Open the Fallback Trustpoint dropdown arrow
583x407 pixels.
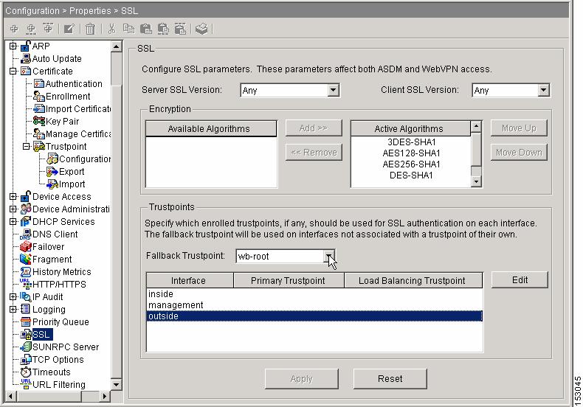click(x=329, y=257)
